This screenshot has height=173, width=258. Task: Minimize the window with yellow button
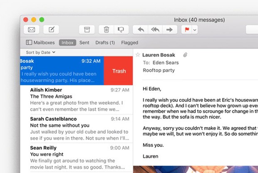click(34, 20)
